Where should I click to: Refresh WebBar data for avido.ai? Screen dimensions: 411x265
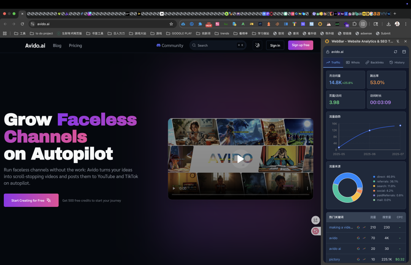click(x=395, y=52)
